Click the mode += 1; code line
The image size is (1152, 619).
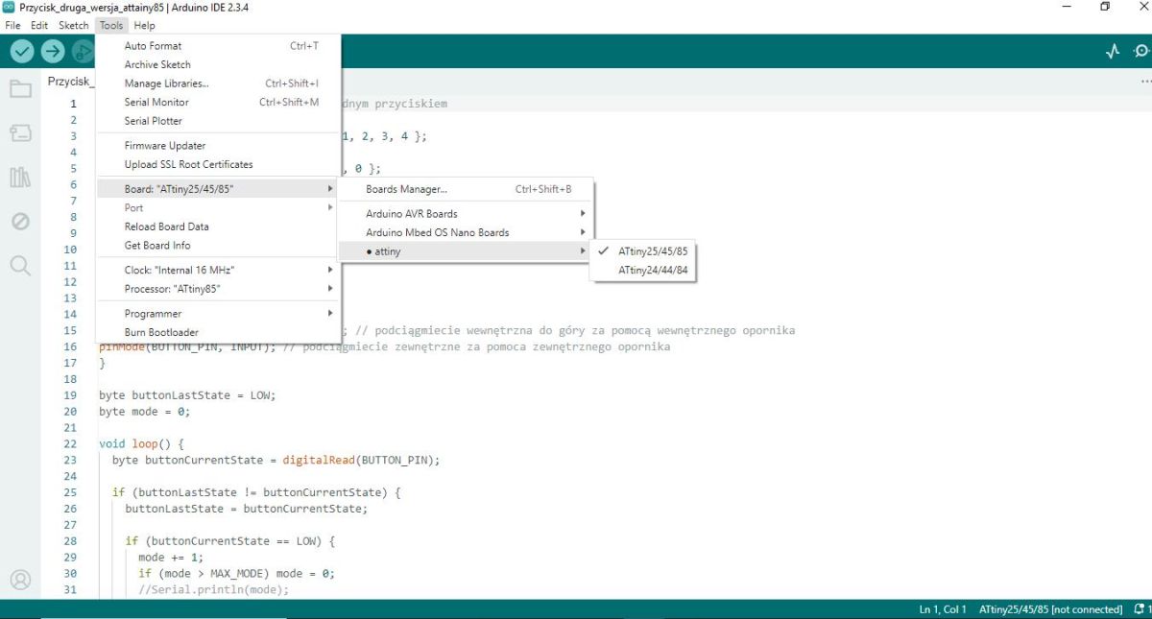pyautogui.click(x=171, y=557)
